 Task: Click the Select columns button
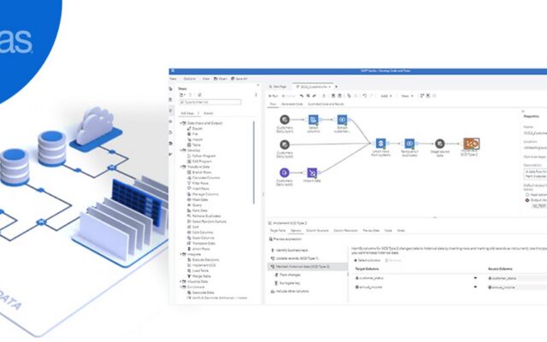[x=367, y=260]
